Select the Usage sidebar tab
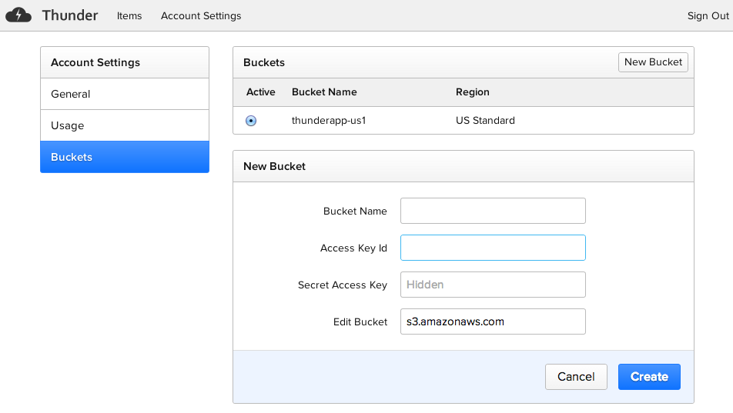Viewport: 733px width, 413px height. [125, 125]
